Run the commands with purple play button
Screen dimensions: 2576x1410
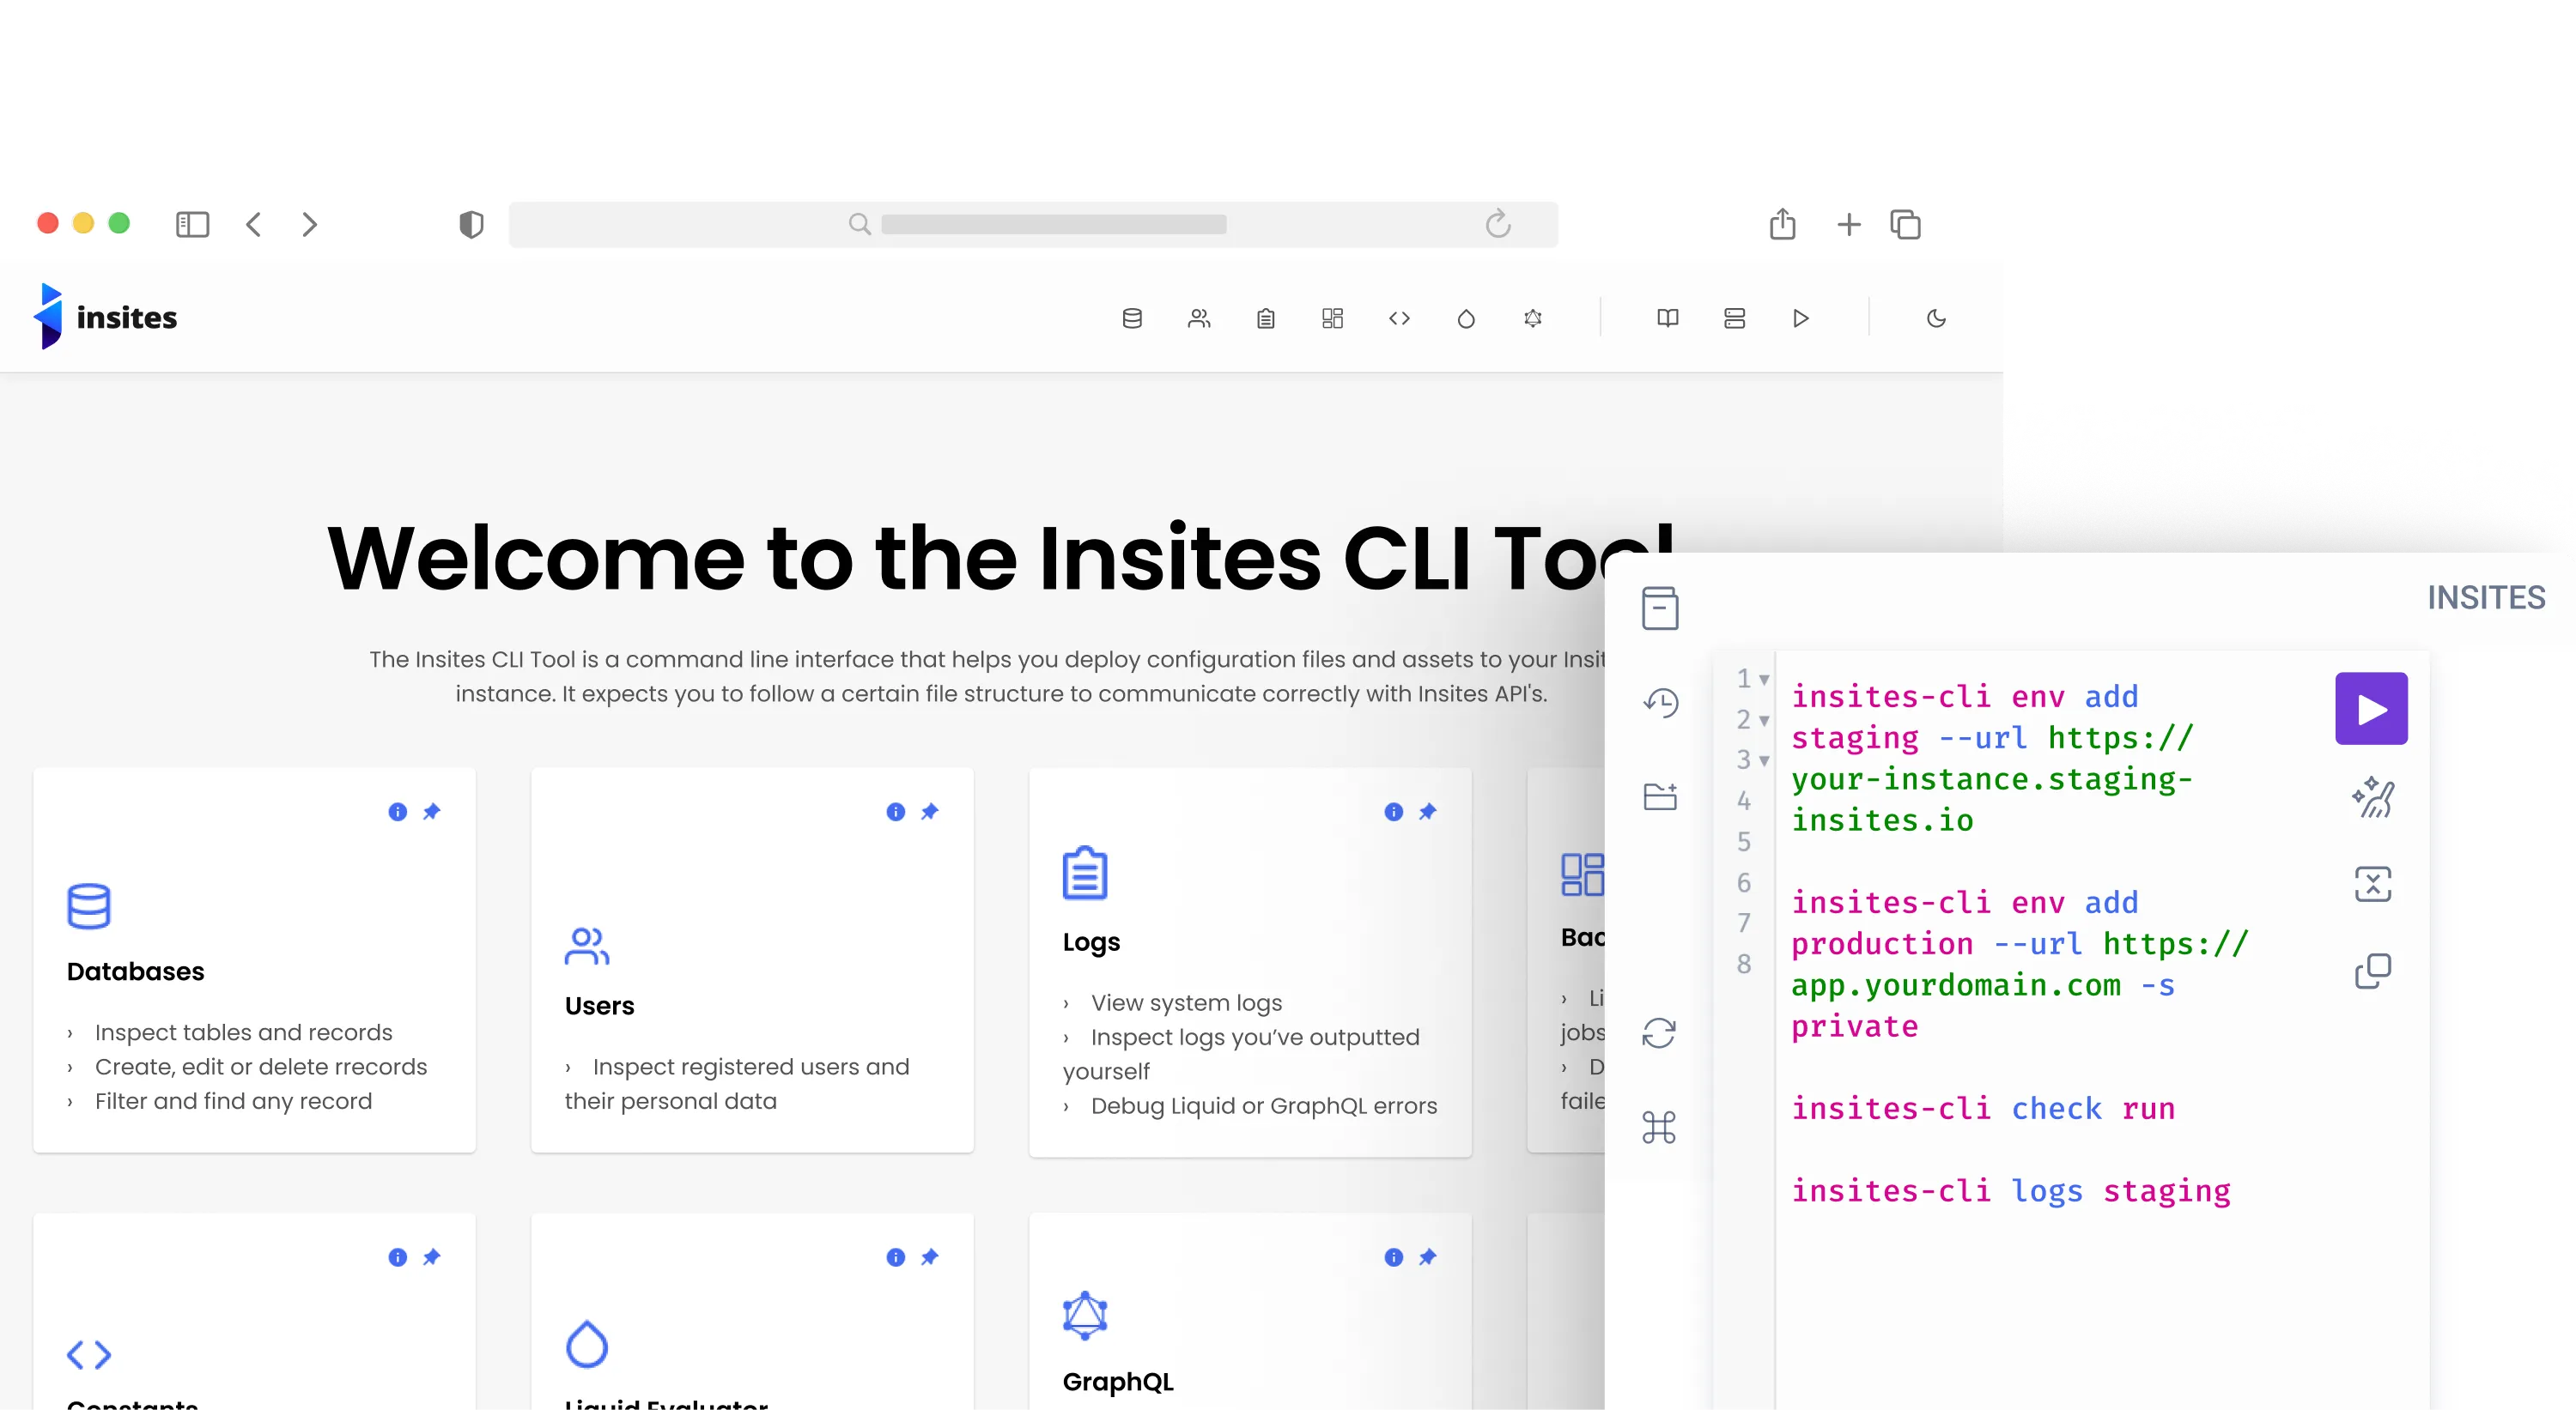2371,709
